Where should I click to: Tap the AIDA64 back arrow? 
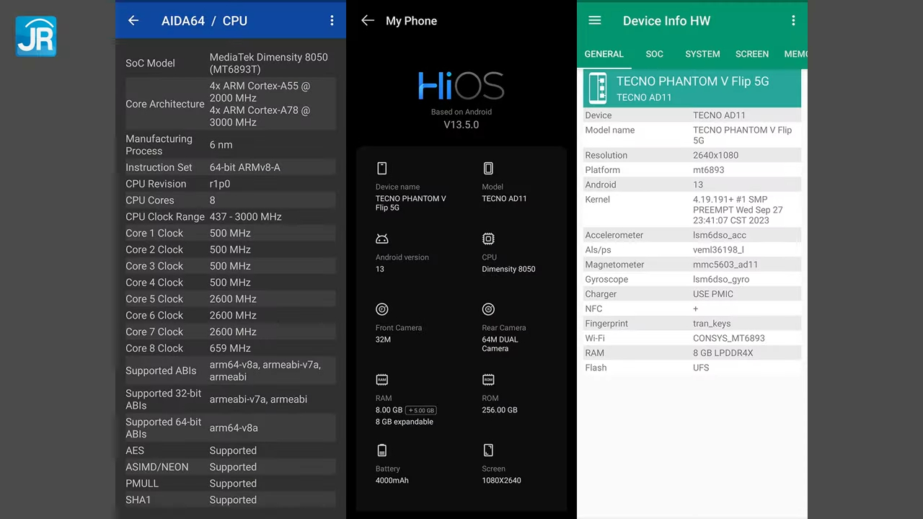click(133, 21)
